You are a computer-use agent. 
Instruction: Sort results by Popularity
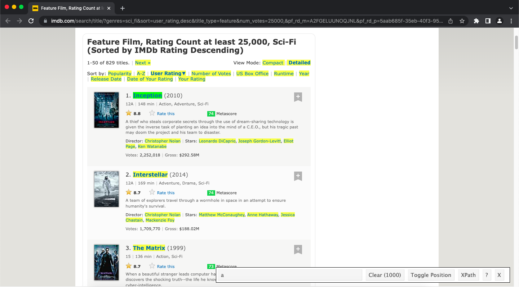(120, 73)
